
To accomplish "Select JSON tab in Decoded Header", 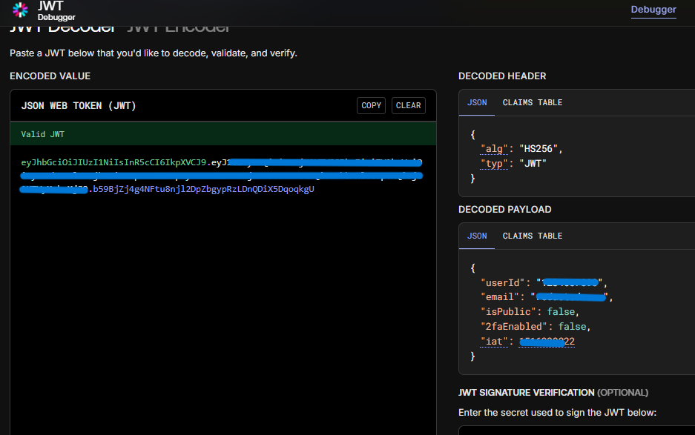I will click(x=477, y=102).
